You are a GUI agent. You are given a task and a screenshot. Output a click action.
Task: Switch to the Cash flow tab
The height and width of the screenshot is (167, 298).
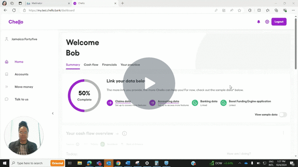click(x=91, y=65)
